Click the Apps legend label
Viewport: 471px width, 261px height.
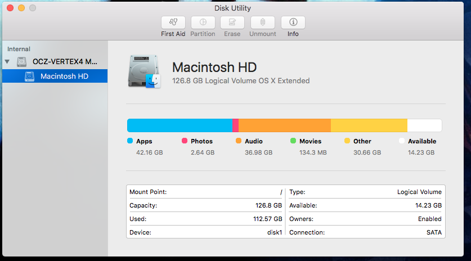click(144, 141)
